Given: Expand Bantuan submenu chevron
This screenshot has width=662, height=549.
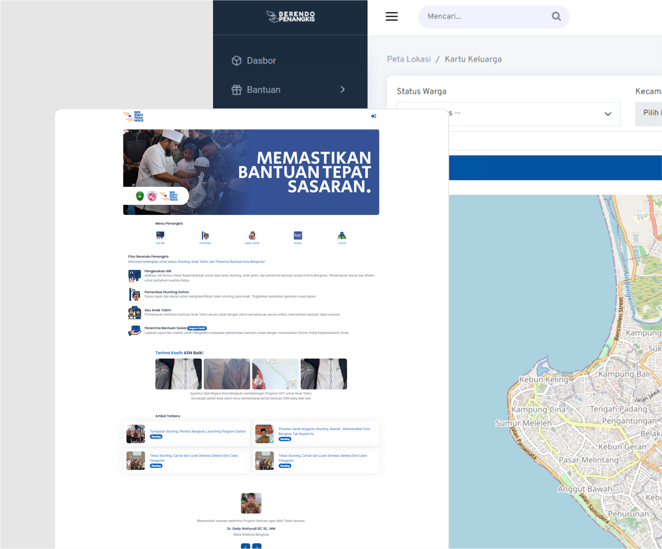Looking at the screenshot, I should [342, 90].
